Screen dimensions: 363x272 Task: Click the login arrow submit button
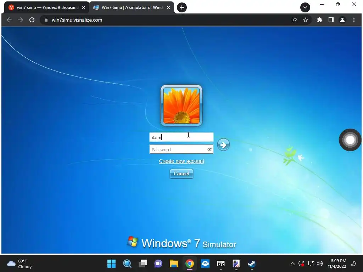223,144
